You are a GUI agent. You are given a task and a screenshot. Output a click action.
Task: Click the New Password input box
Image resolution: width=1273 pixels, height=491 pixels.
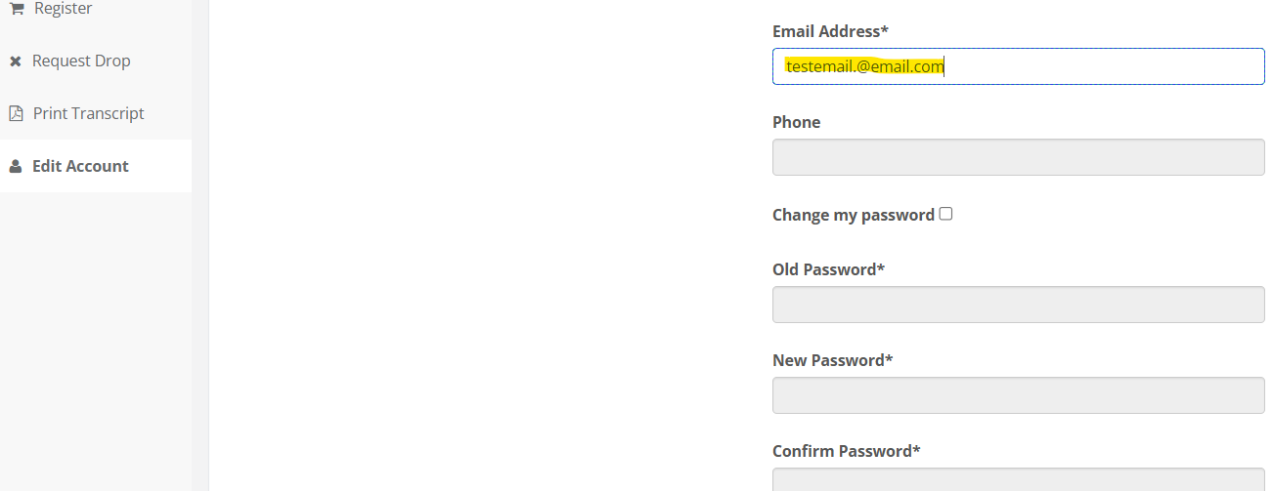[x=1018, y=395]
